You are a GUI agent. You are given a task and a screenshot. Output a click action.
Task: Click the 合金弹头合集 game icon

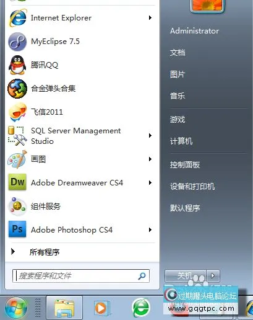pyautogui.click(x=17, y=89)
